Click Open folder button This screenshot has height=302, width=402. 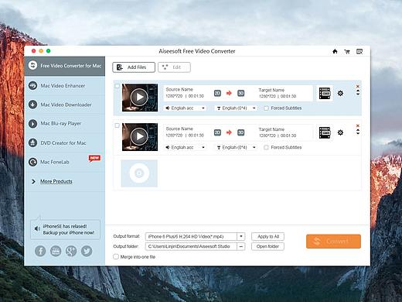pyautogui.click(x=268, y=246)
